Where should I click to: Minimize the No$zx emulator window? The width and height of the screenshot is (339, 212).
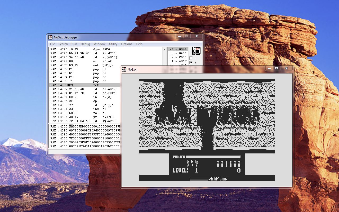click(269, 68)
